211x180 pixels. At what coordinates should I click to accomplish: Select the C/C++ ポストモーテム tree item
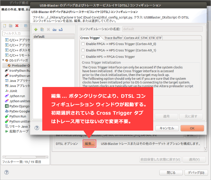[x=17, y=50]
